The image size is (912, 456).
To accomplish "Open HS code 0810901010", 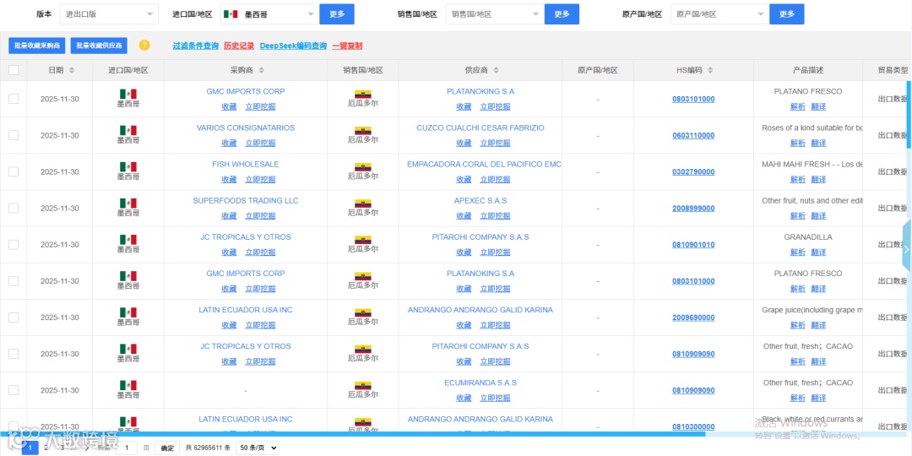I will click(693, 245).
